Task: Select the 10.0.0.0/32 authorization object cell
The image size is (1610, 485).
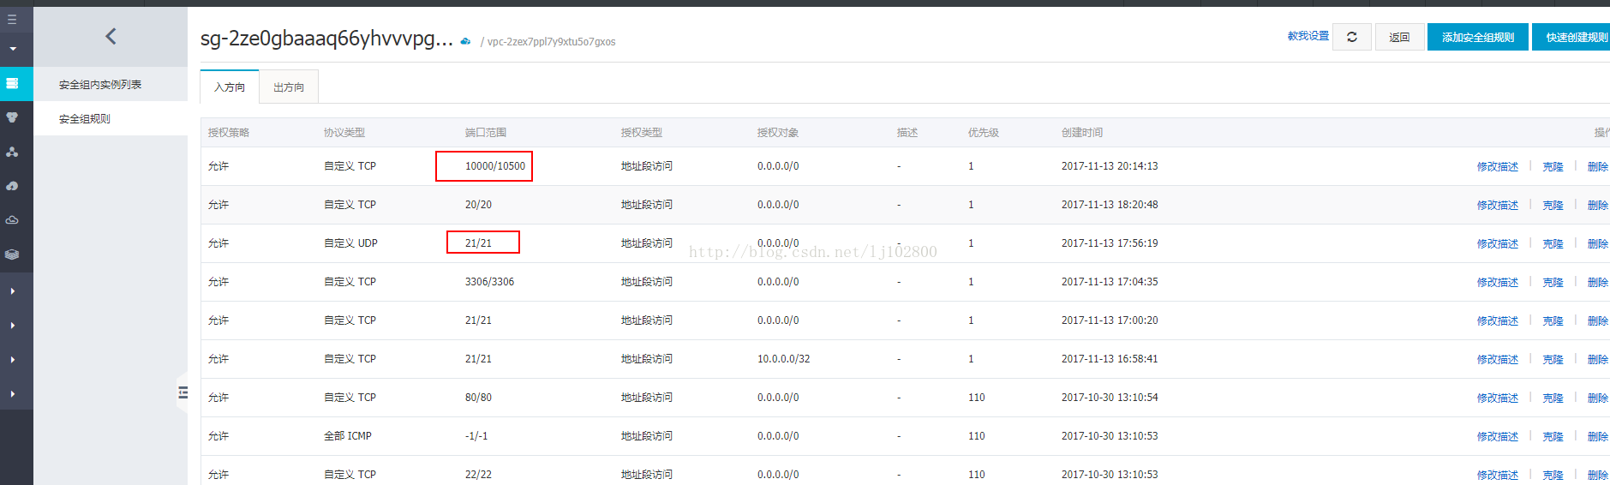Action: (783, 359)
